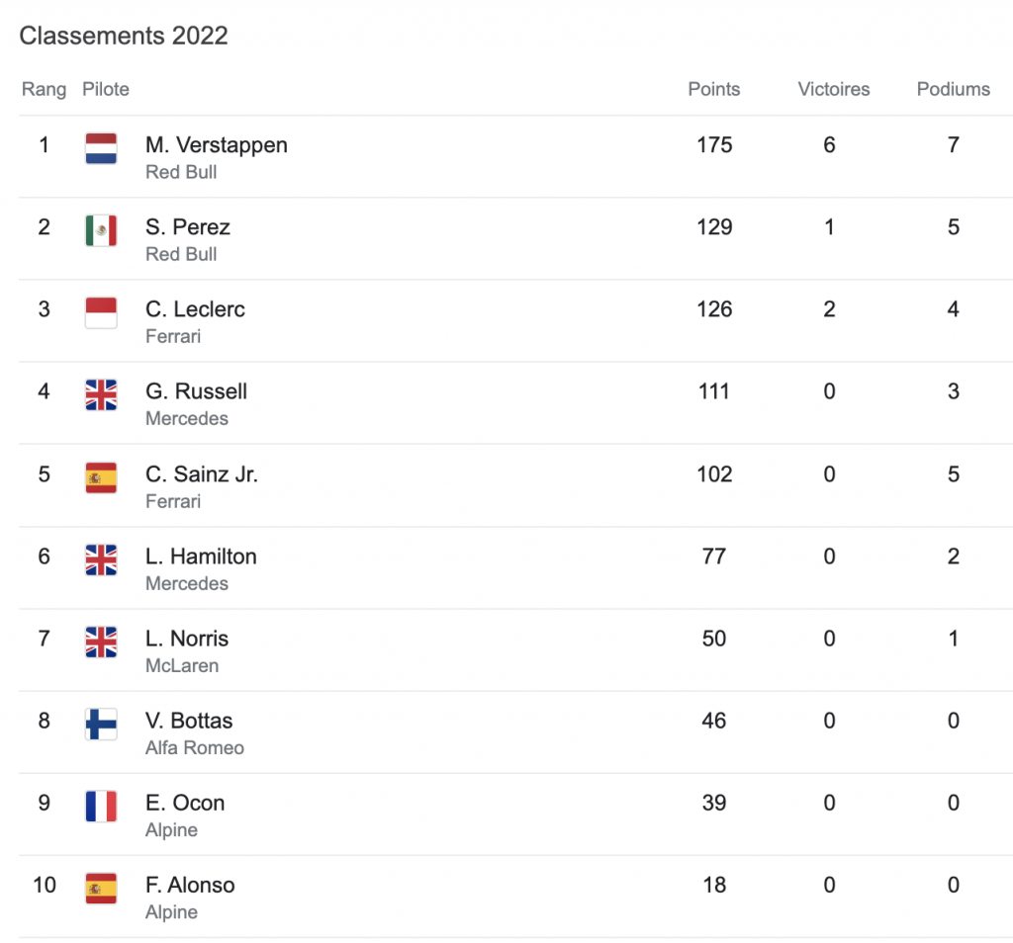1013x943 pixels.
Task: Open L. Hamilton driver name
Action: pyautogui.click(x=201, y=557)
